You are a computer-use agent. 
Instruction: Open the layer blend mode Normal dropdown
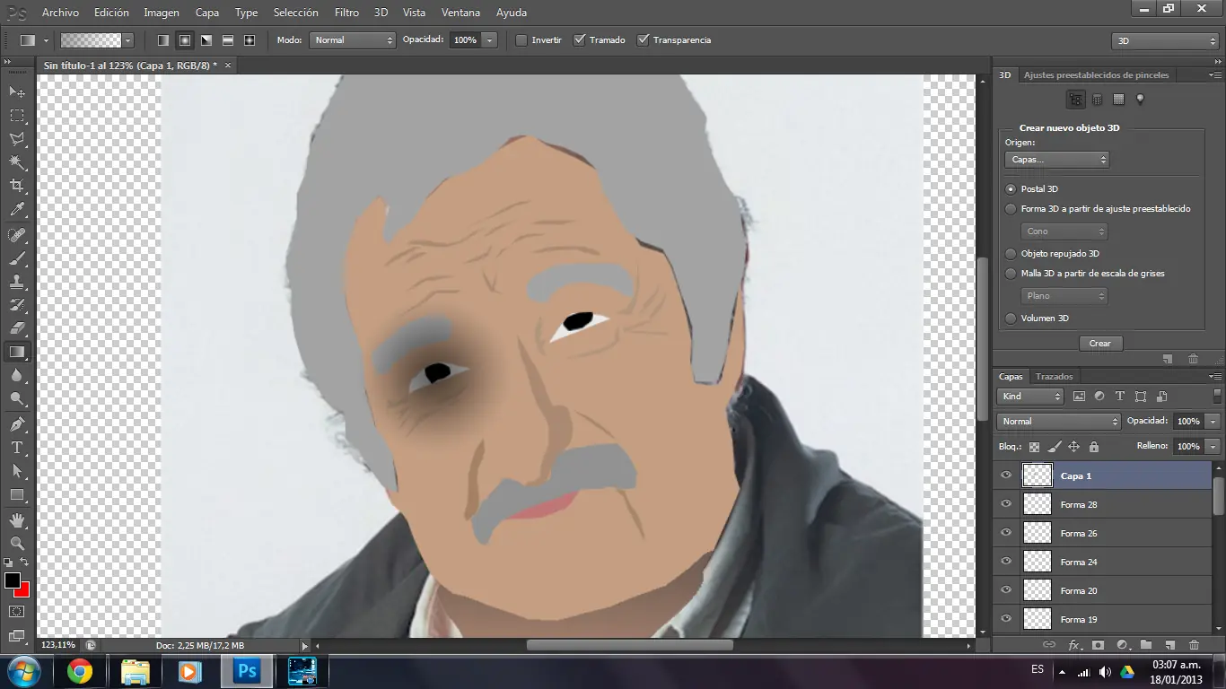1059,421
